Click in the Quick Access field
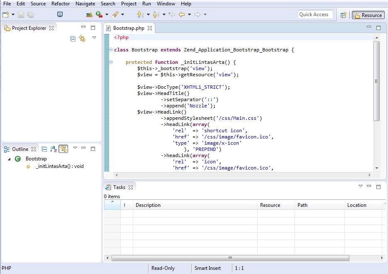The height and width of the screenshot is (274, 388). 315,15
